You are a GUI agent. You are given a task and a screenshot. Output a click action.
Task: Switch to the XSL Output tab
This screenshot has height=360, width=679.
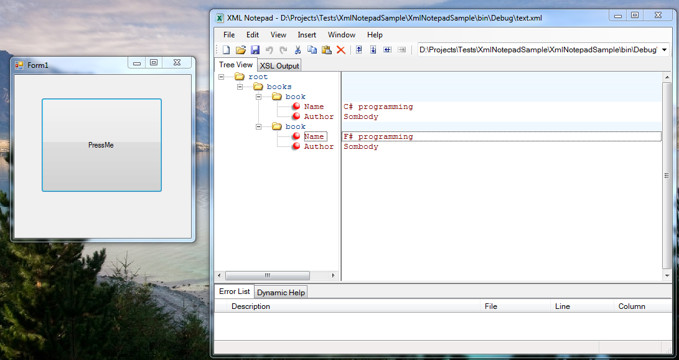tap(279, 66)
